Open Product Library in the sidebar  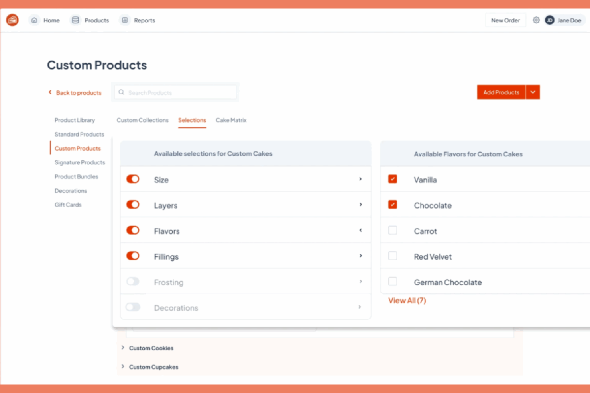pos(75,120)
